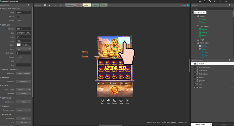
Task: Click the white Color swatch
Action: point(18,45)
